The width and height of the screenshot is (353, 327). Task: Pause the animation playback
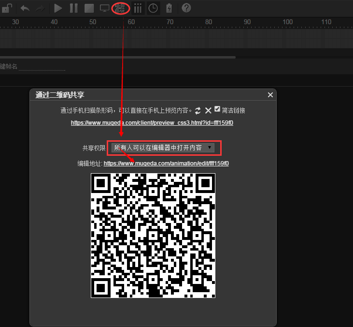click(x=73, y=8)
